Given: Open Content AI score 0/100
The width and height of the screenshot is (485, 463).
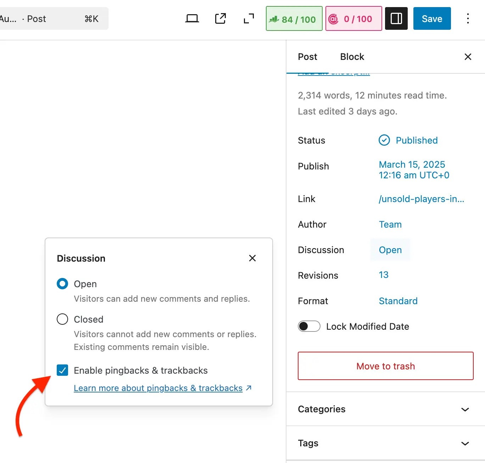Looking at the screenshot, I should tap(354, 18).
